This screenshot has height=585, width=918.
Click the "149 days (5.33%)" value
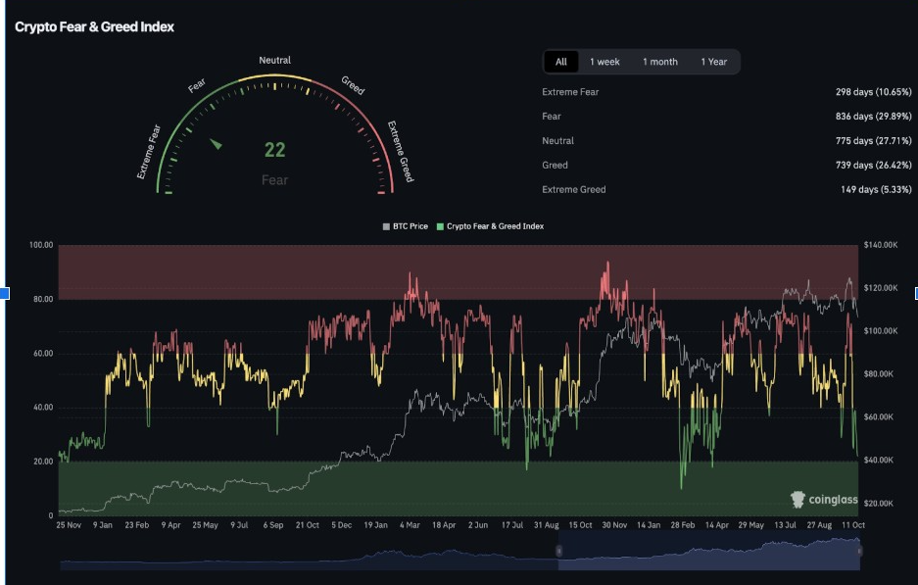[876, 190]
